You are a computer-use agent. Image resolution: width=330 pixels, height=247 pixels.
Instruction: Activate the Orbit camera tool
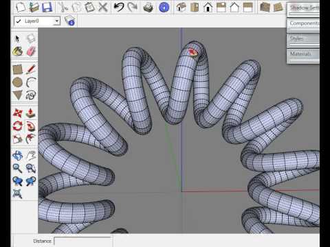(x=18, y=156)
